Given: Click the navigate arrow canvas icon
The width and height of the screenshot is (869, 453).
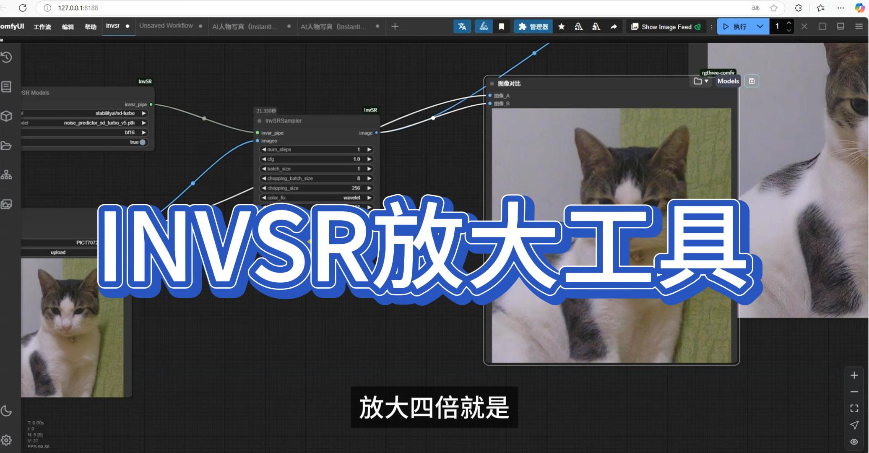Looking at the screenshot, I should [x=854, y=425].
